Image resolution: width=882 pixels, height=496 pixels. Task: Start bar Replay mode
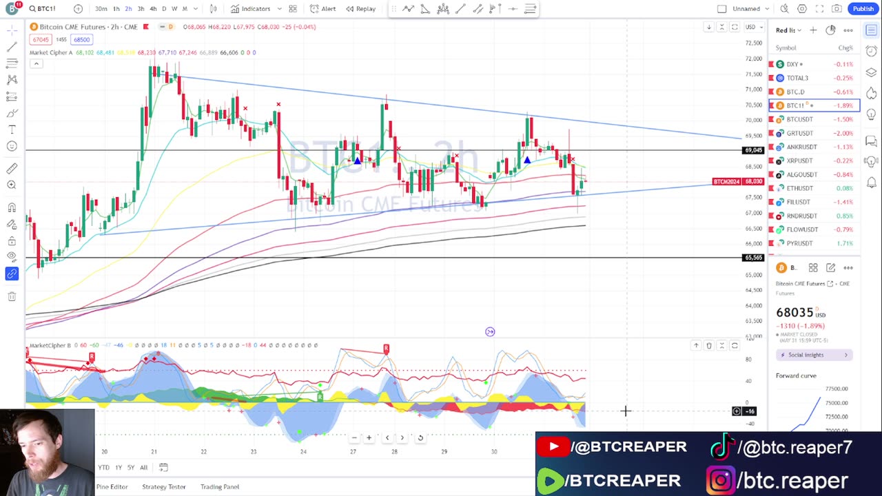click(x=360, y=9)
